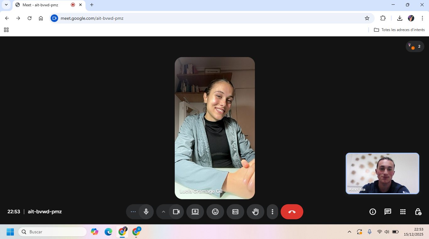This screenshot has width=429, height=239.
Task: Open the chat panel
Action: coord(388,212)
